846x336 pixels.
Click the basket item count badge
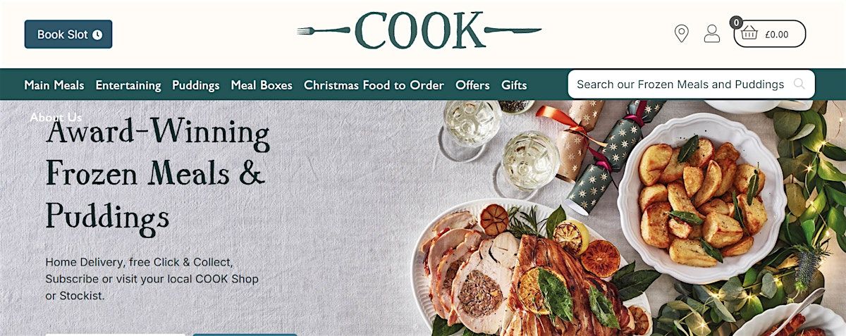tap(736, 23)
